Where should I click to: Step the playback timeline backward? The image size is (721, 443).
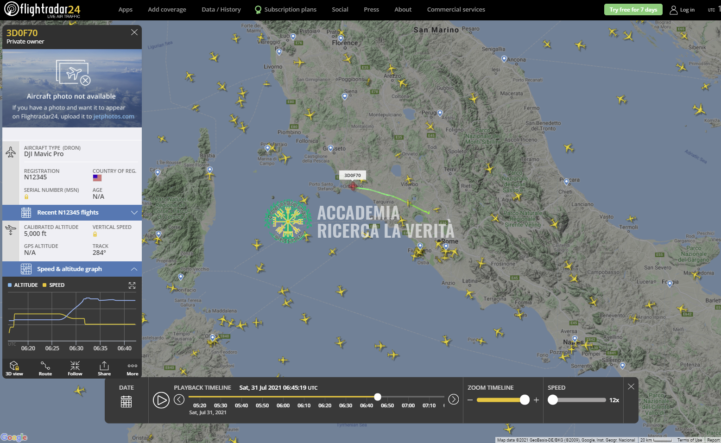[x=179, y=399]
